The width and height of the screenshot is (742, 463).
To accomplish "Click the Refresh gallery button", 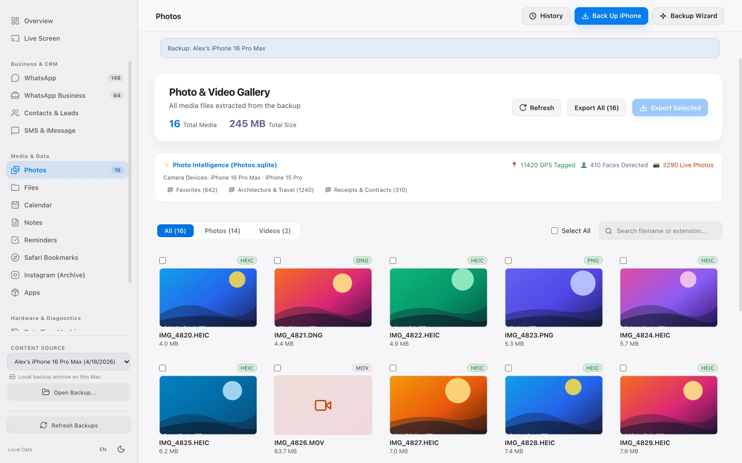I will click(x=536, y=108).
